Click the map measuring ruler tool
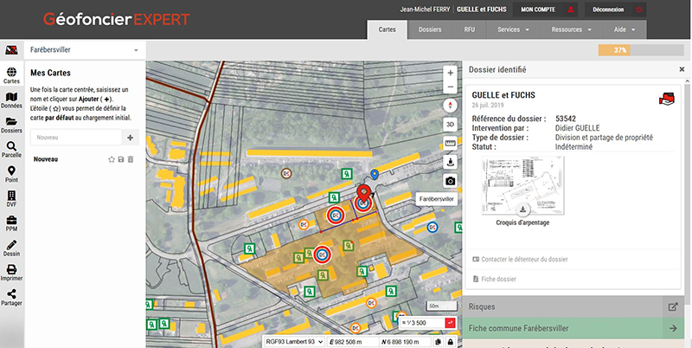Screen dimensions: 692x348 click(450, 143)
